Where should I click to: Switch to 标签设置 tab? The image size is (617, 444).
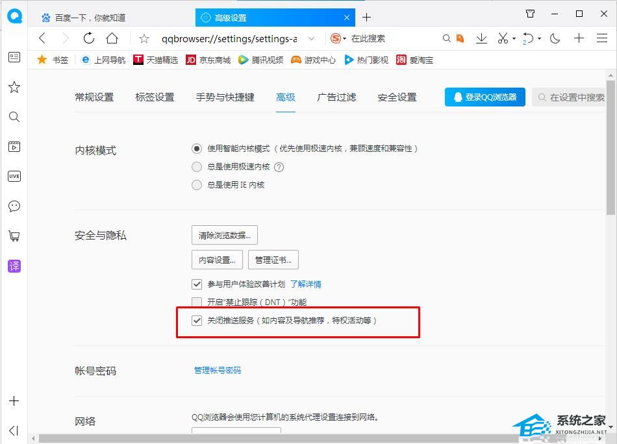coord(155,97)
